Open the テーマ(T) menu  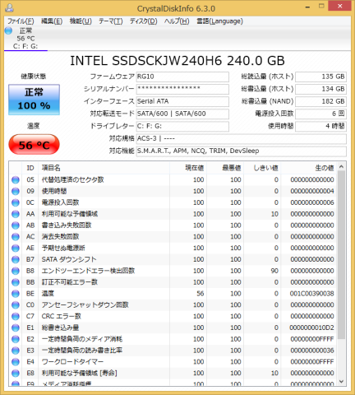coord(111,21)
